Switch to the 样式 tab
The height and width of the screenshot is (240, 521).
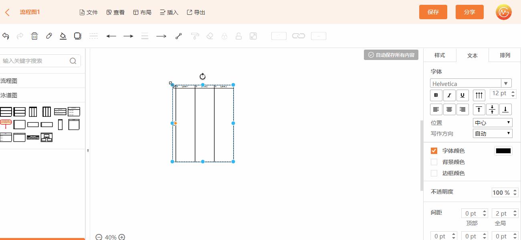point(440,55)
